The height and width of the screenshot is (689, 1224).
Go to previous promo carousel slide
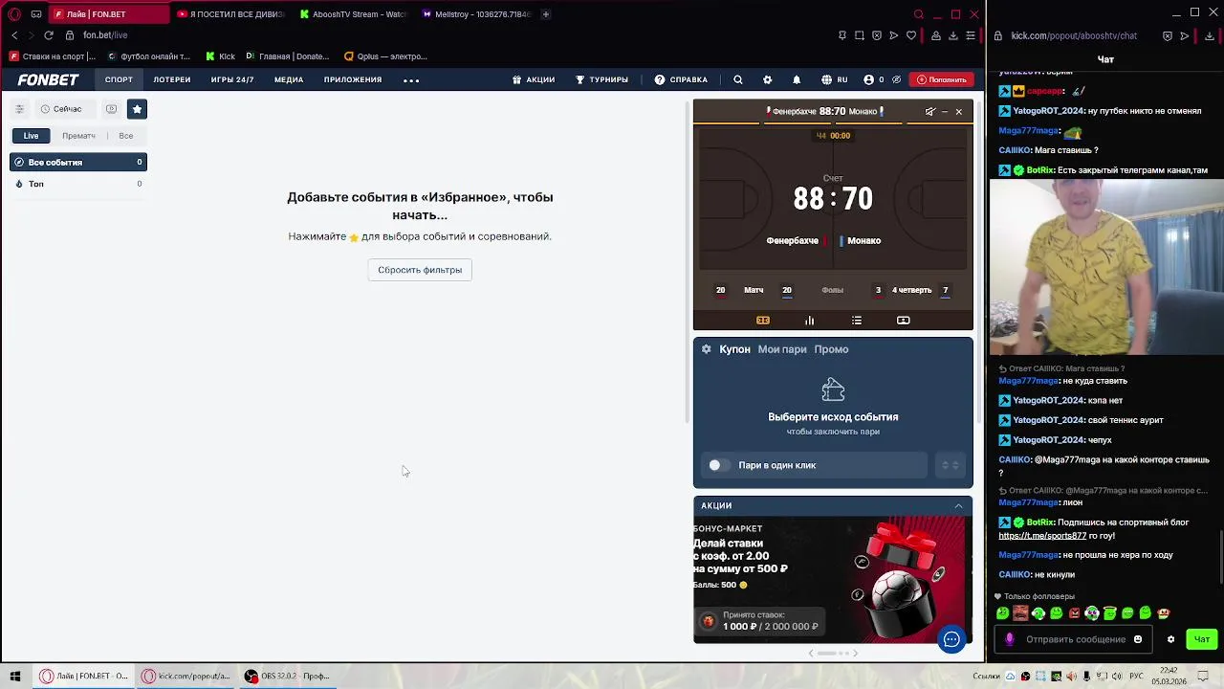click(x=811, y=654)
